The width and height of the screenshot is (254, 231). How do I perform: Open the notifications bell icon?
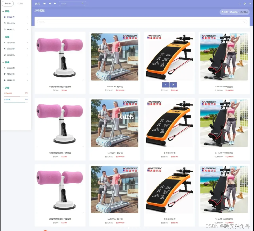50,3
